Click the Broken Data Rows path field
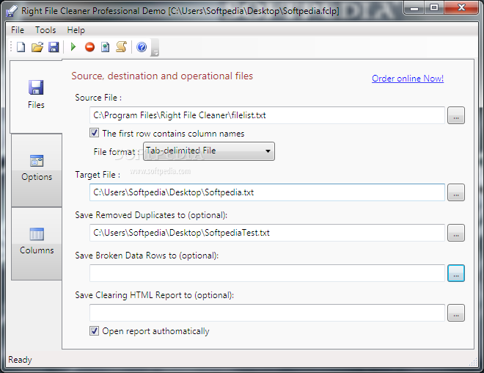Viewport: 484px width, 373px height. 268,273
